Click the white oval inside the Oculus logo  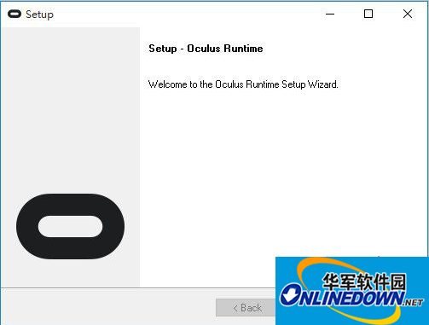(x=70, y=226)
